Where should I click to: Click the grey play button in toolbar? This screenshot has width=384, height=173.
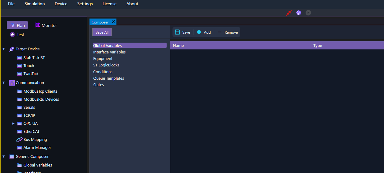click(x=308, y=13)
